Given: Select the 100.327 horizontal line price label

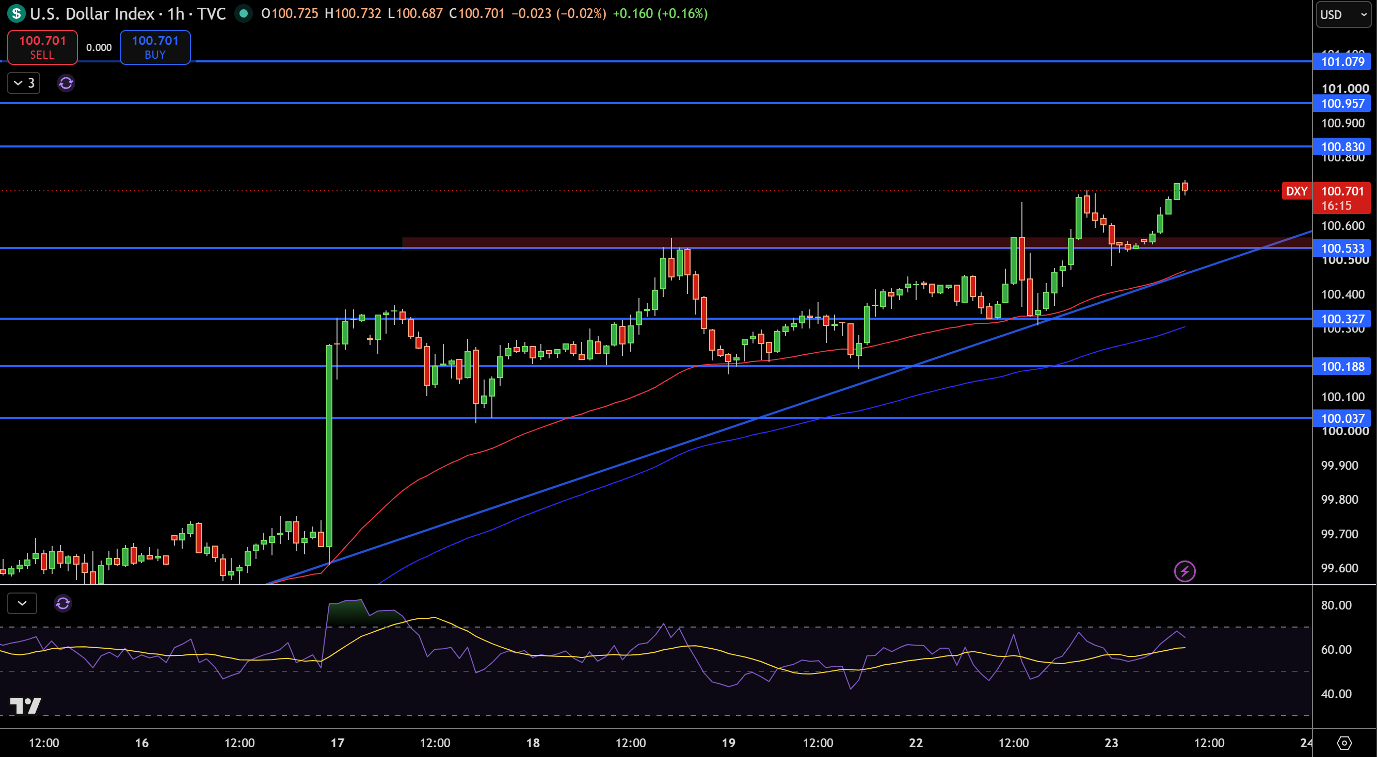Looking at the screenshot, I should [x=1342, y=319].
